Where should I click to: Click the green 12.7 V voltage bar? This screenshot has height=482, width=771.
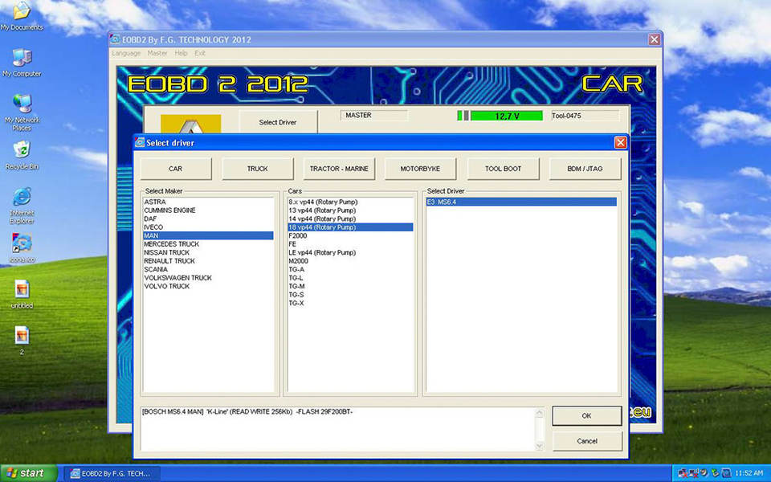(506, 116)
